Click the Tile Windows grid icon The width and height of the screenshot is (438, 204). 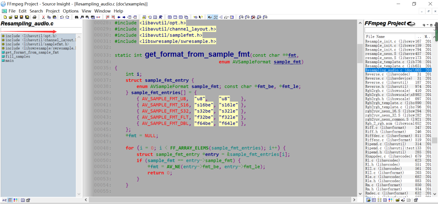[x=170, y=17]
